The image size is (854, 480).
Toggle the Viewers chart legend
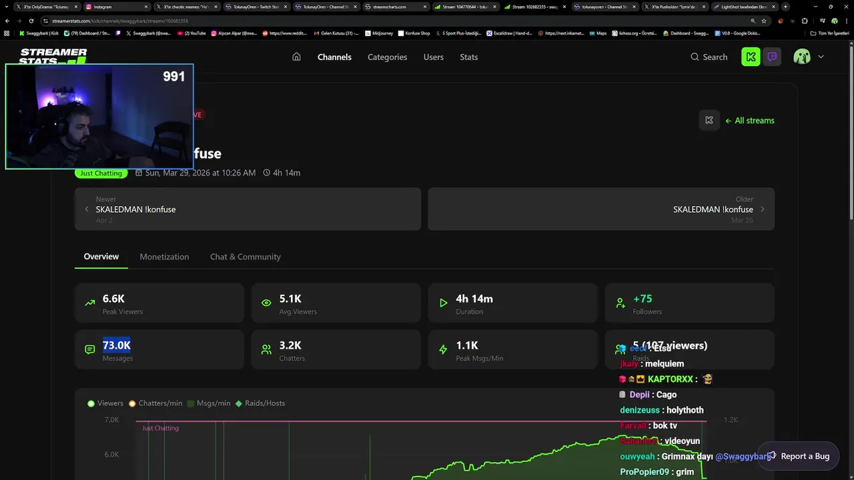pyautogui.click(x=105, y=403)
